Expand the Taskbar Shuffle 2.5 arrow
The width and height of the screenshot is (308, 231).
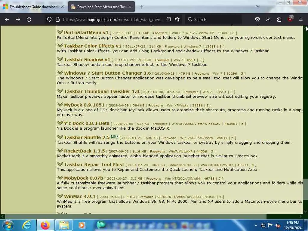pyautogui.click(x=60, y=137)
